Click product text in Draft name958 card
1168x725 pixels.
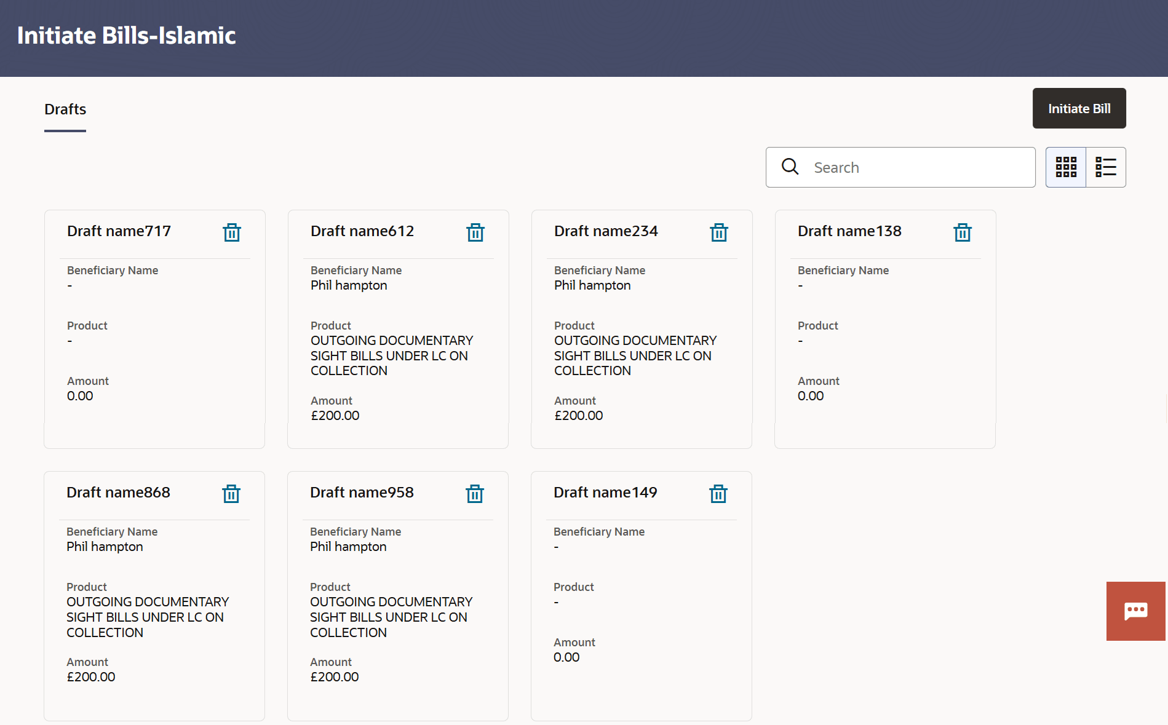[391, 617]
